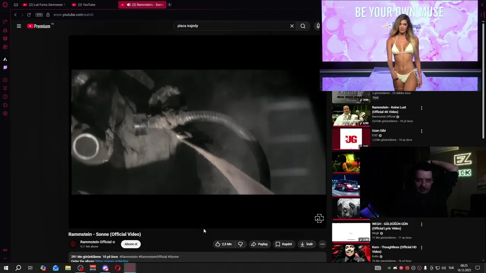Click the browser back arrow
Viewport: 486px width, 273px height.
tap(16, 15)
